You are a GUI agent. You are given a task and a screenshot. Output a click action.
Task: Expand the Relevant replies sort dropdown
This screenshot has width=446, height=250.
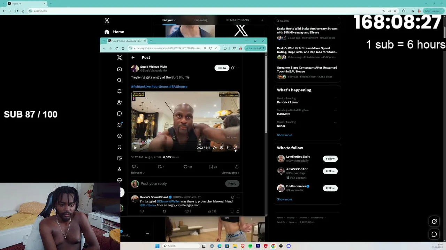point(138,173)
